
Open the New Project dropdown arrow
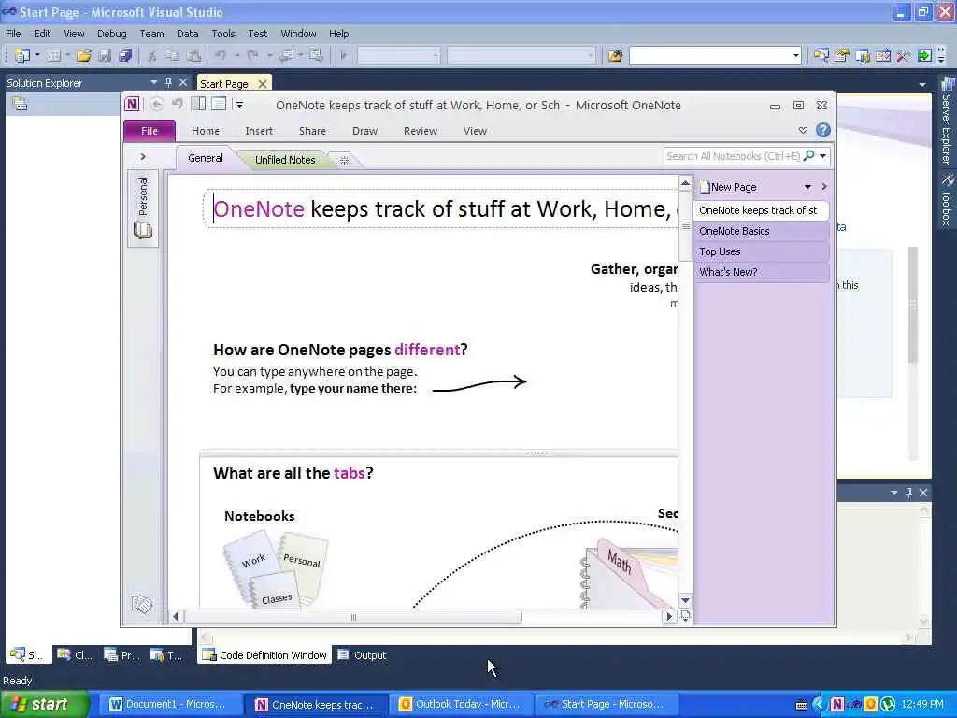pyautogui.click(x=36, y=55)
